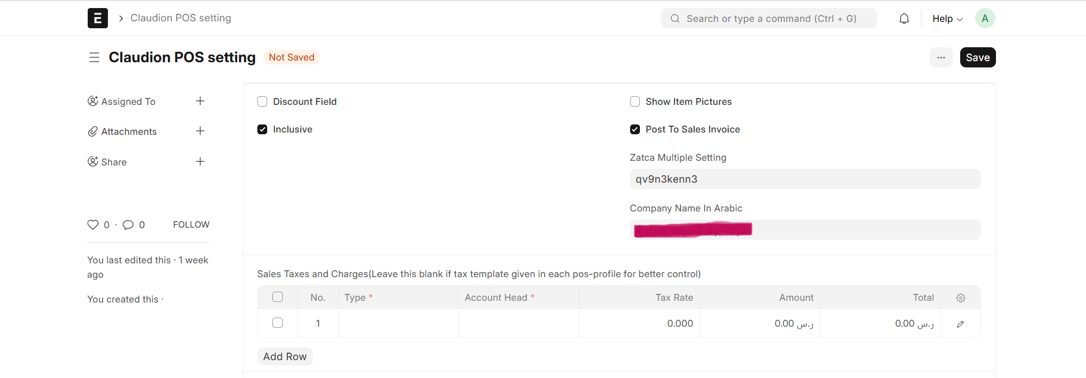Image resolution: width=1086 pixels, height=378 pixels.
Task: Click the Save button
Action: coord(978,58)
